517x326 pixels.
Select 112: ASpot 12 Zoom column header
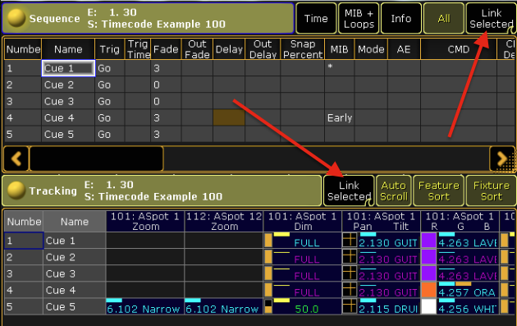(x=224, y=222)
